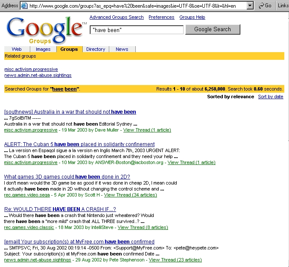Click the Links toolbar label

tap(283, 6)
